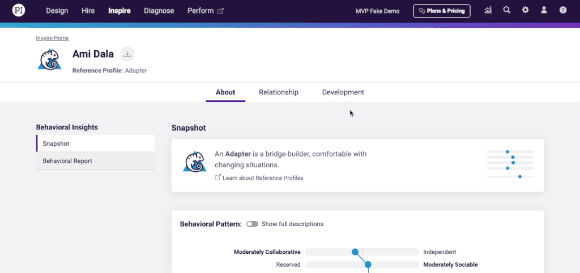Viewport: 580px width, 273px height.
Task: Switch to the Development tab
Action: pyautogui.click(x=343, y=92)
